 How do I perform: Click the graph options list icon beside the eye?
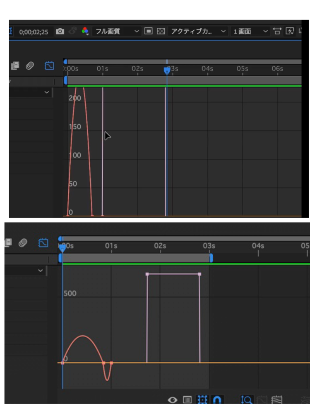click(187, 400)
